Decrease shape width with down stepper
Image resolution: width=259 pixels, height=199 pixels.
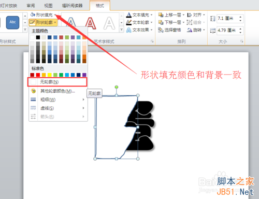coord(240,33)
